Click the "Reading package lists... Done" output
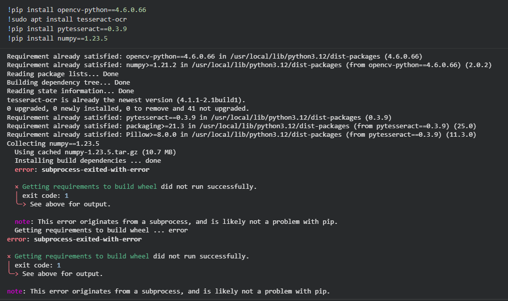The height and width of the screenshot is (301, 508). click(62, 74)
